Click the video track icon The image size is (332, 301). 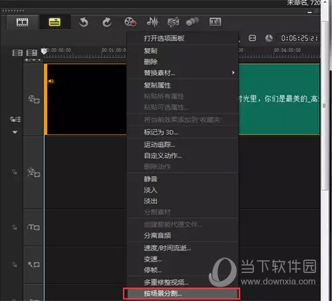pos(34,99)
